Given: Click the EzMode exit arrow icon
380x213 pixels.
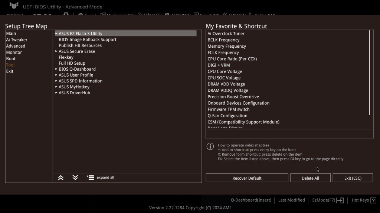Looking at the screenshot, I should (340, 200).
